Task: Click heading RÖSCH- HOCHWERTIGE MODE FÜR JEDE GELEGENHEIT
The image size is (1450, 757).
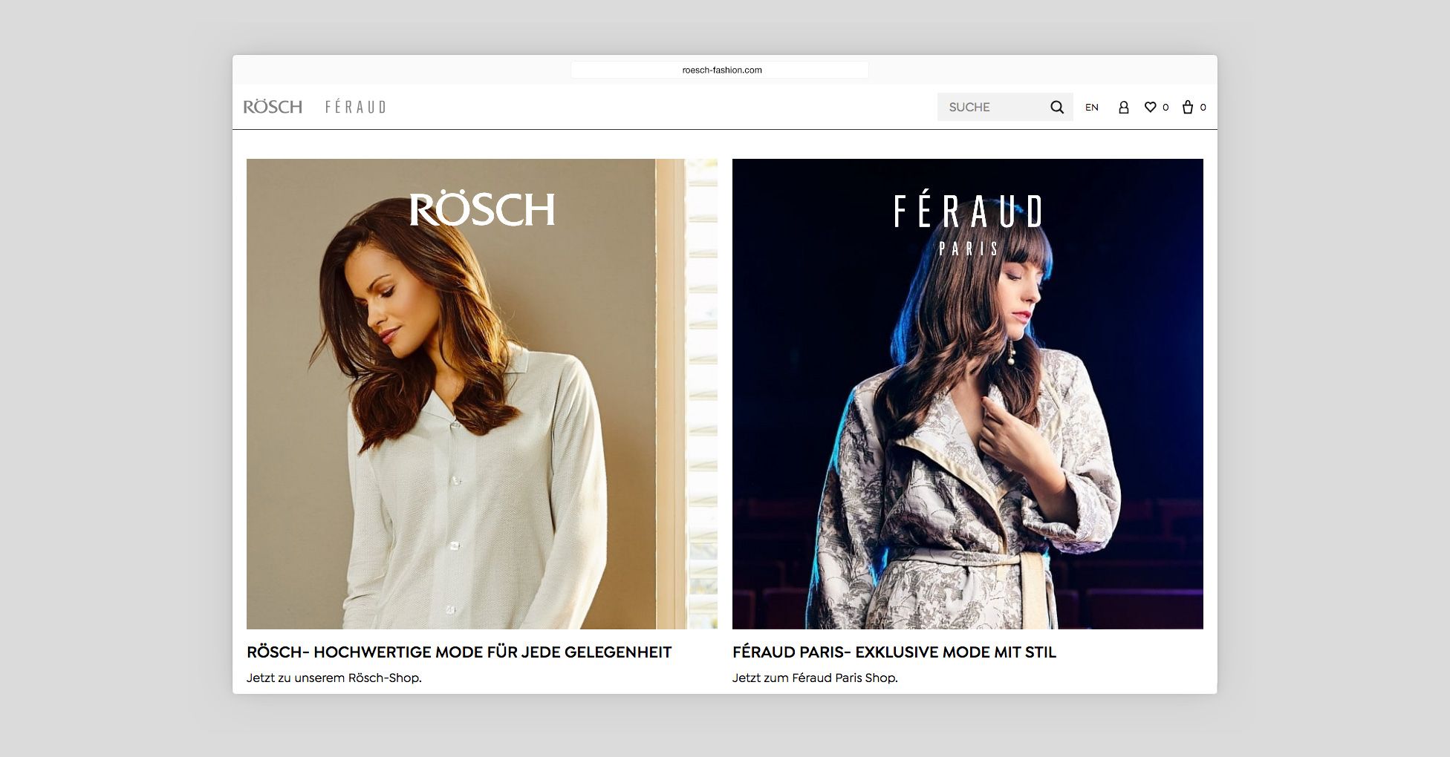Action: pyautogui.click(x=459, y=652)
